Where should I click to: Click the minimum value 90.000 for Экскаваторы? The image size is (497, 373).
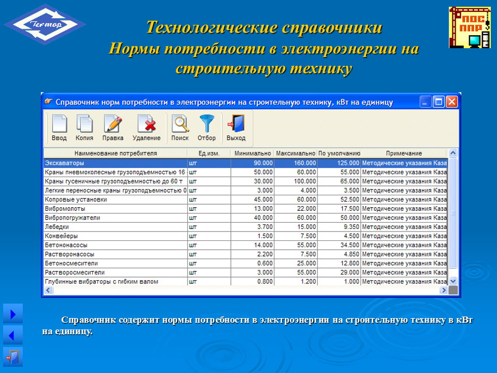[x=252, y=163]
